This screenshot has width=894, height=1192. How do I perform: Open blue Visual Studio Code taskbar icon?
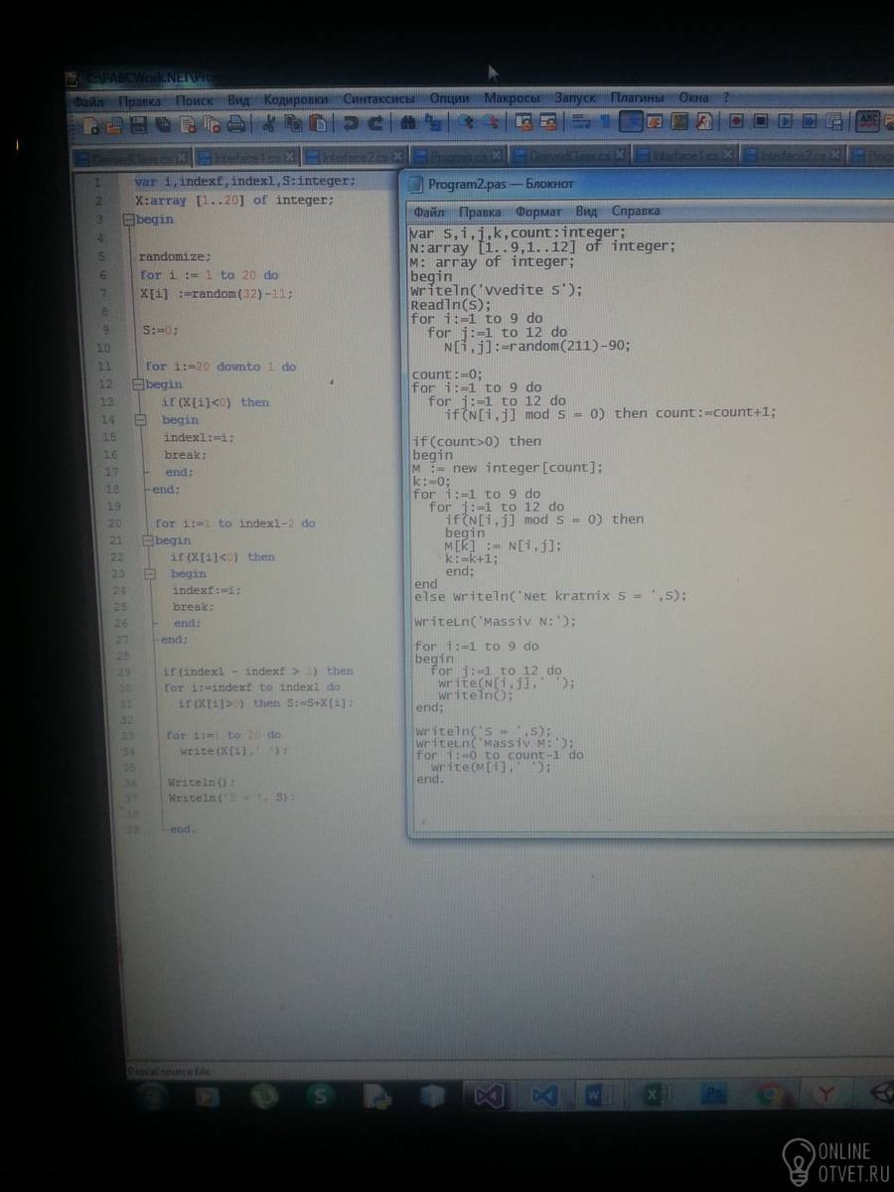544,1096
